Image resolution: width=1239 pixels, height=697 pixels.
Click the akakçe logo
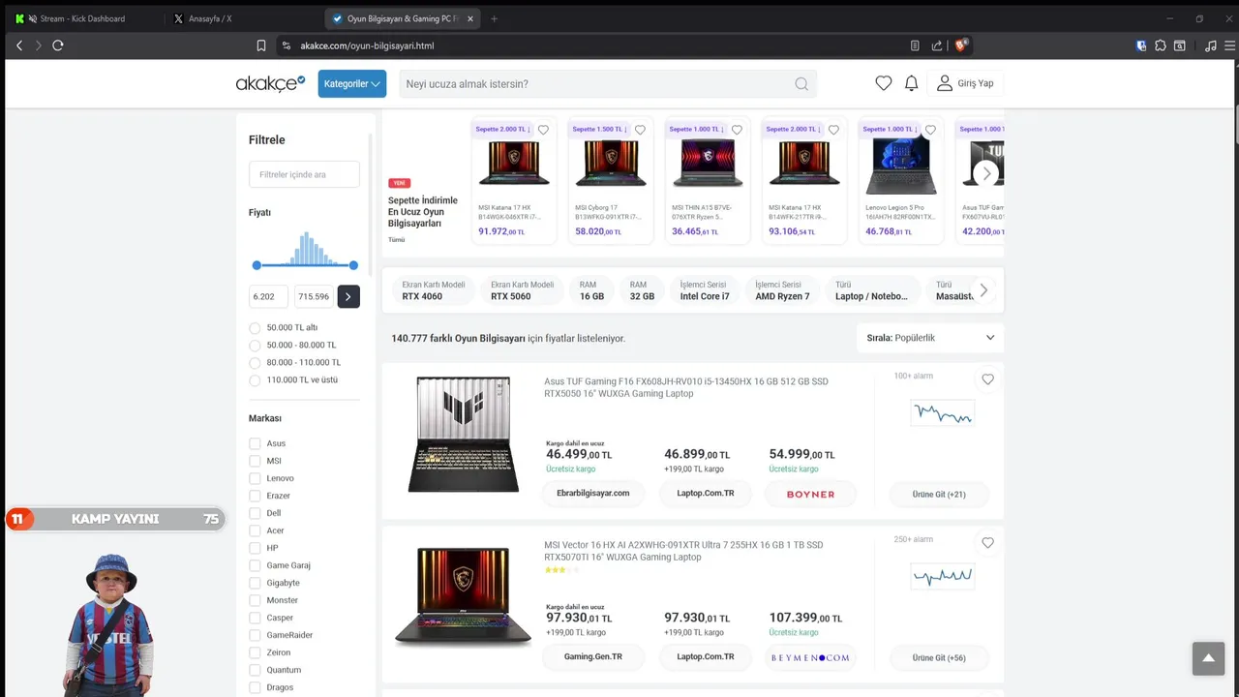[x=271, y=84]
